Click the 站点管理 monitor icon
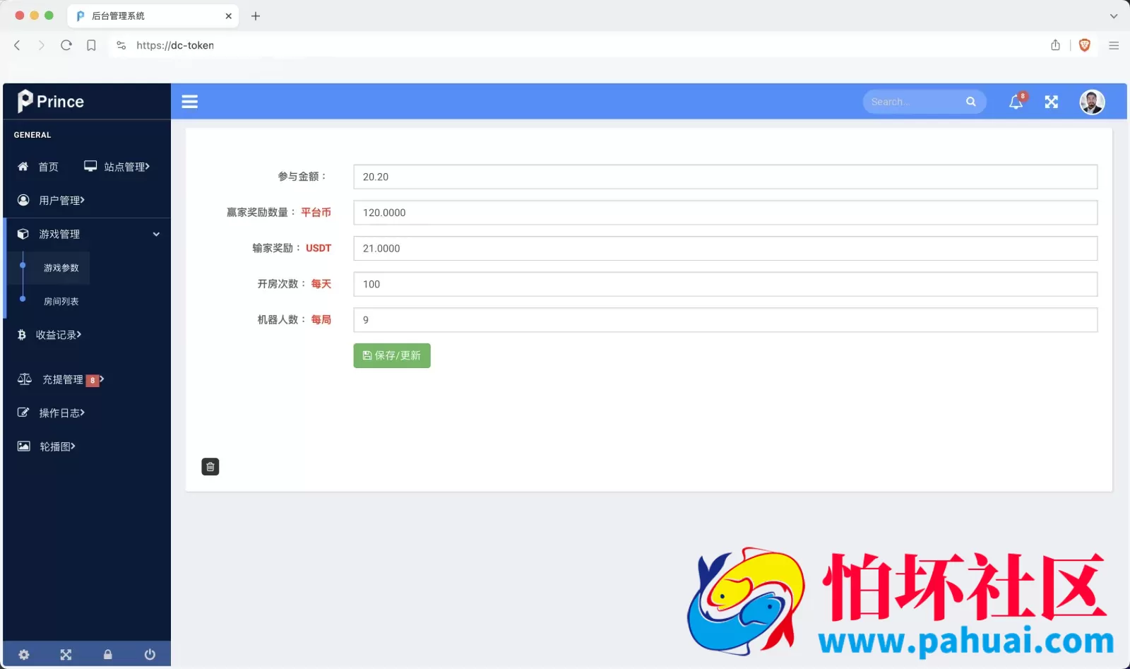Screen dimensions: 1130x669 [x=90, y=166]
